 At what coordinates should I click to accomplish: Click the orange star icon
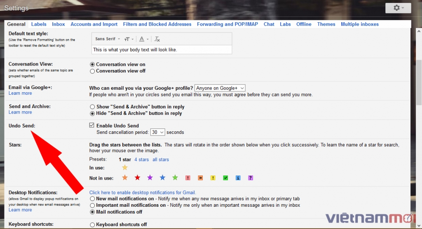click(x=124, y=178)
